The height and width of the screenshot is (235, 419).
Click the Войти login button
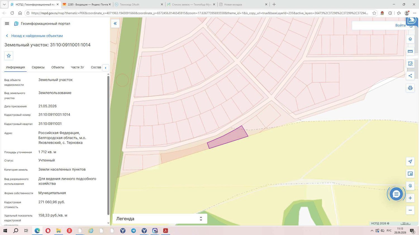click(x=400, y=25)
